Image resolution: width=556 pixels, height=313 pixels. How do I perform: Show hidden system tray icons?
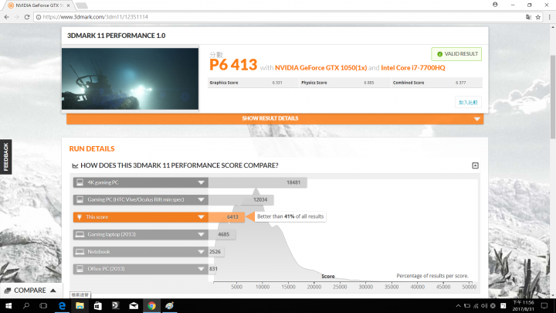pyautogui.click(x=458, y=305)
